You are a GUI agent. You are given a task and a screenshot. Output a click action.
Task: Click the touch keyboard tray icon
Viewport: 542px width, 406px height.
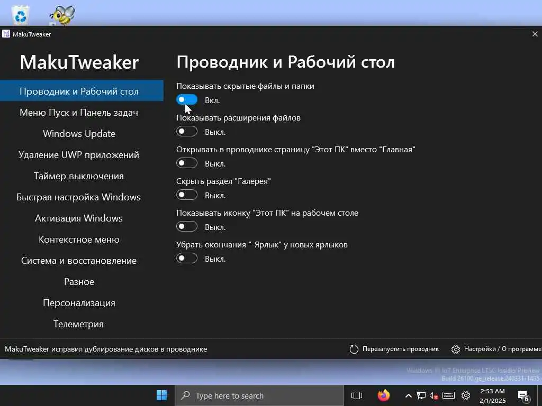[448, 395]
